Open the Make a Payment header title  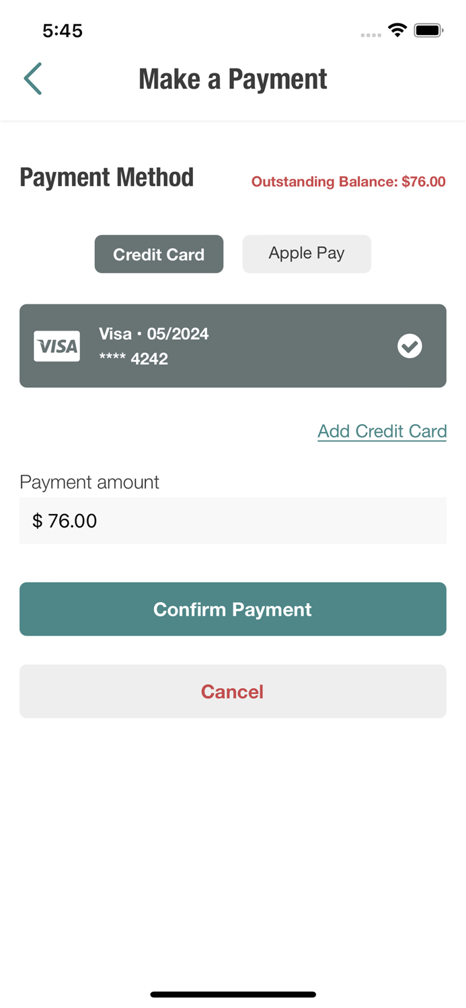coord(232,79)
